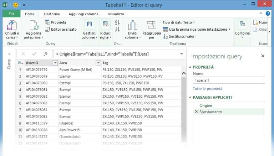The image size is (274, 156).
Task: Open the Tipo di dati: Testo dropdown
Action: tap(179, 22)
